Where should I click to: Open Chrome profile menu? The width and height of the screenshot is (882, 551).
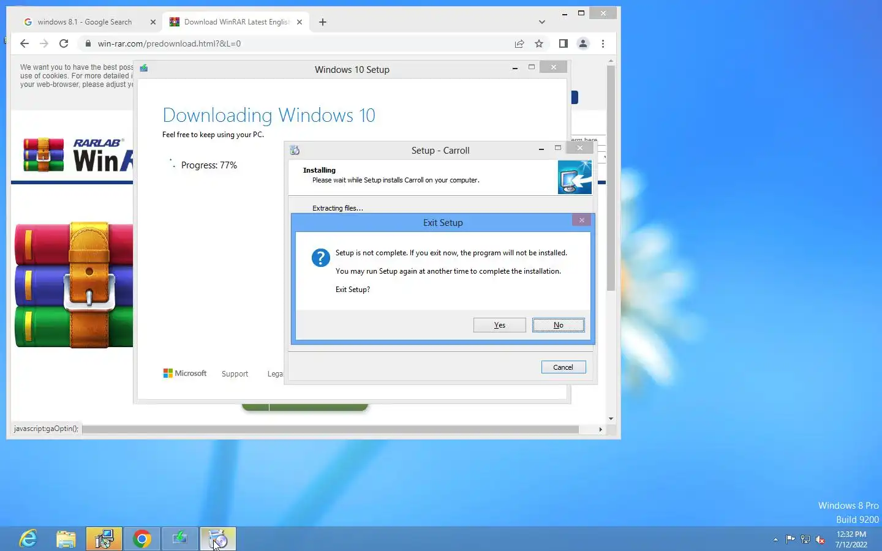pos(583,43)
